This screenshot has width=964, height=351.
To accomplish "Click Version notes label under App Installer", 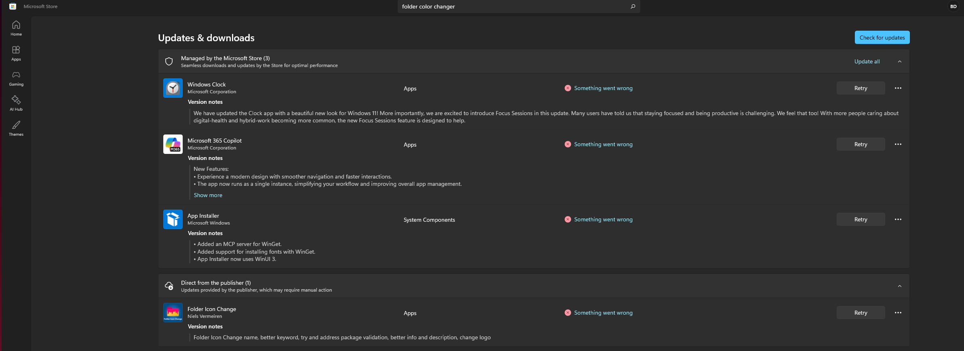I will point(205,233).
